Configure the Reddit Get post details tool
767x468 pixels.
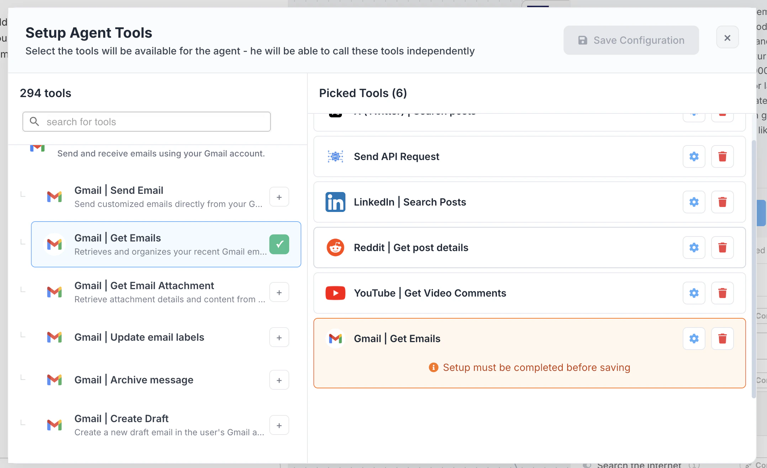[694, 248]
